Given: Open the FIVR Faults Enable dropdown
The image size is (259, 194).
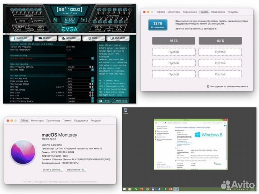Looking at the screenshot, I should pos(92,98).
